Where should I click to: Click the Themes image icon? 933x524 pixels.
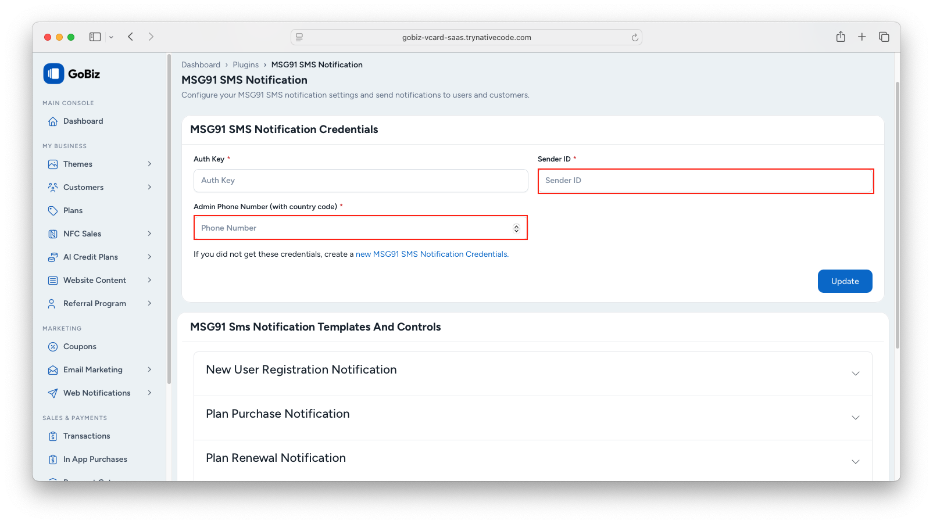pyautogui.click(x=53, y=164)
